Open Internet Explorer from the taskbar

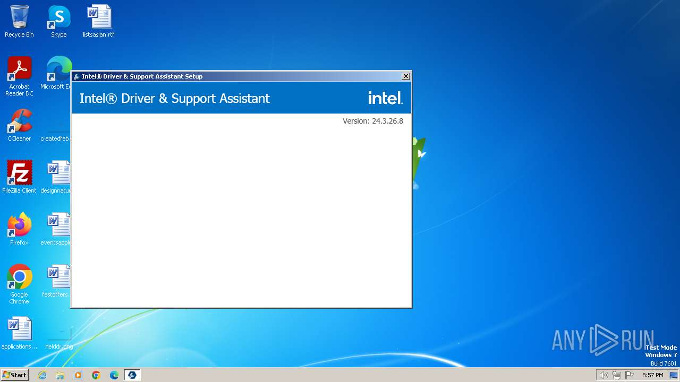42,375
